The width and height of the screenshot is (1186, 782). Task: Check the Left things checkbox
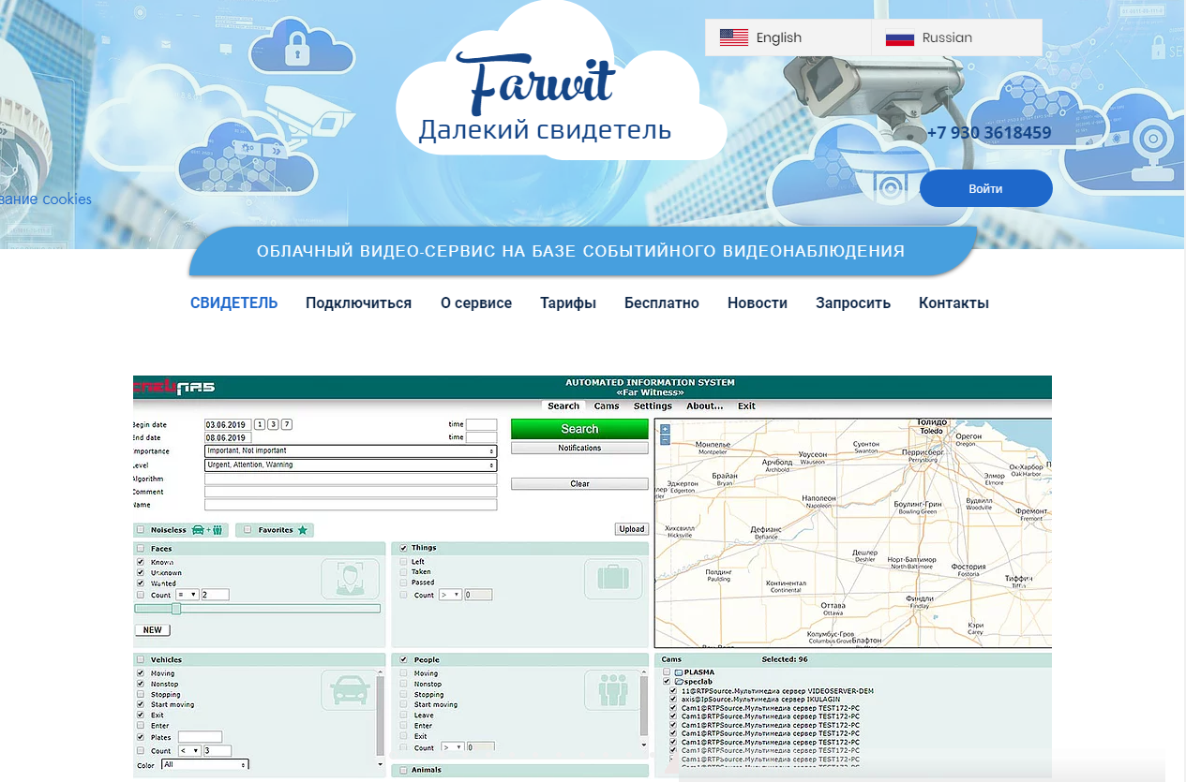coord(403,562)
